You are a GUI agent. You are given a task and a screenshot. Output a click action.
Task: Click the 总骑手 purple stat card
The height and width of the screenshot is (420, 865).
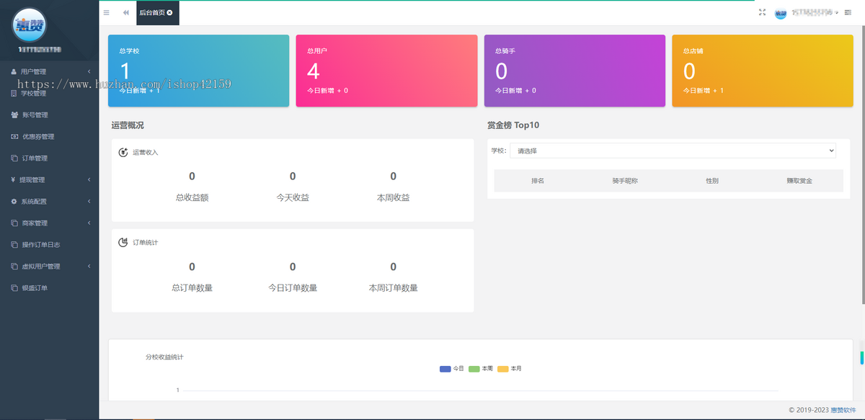coord(575,71)
